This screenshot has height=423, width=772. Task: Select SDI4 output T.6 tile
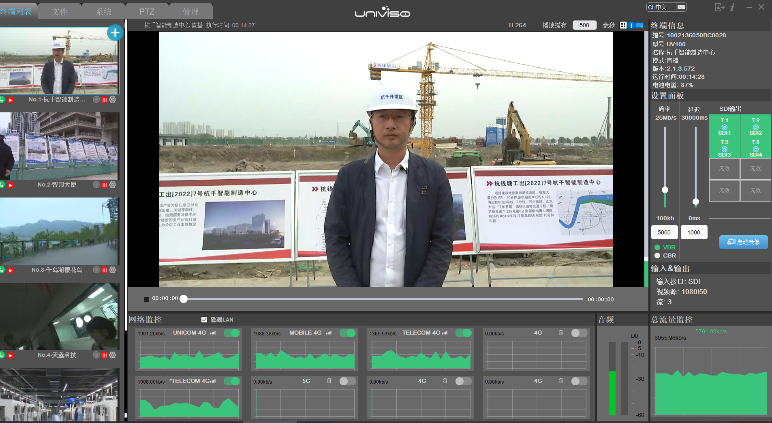click(755, 148)
